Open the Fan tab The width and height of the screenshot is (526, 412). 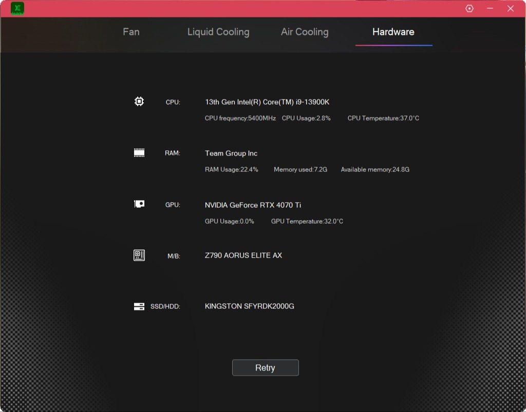click(x=131, y=32)
